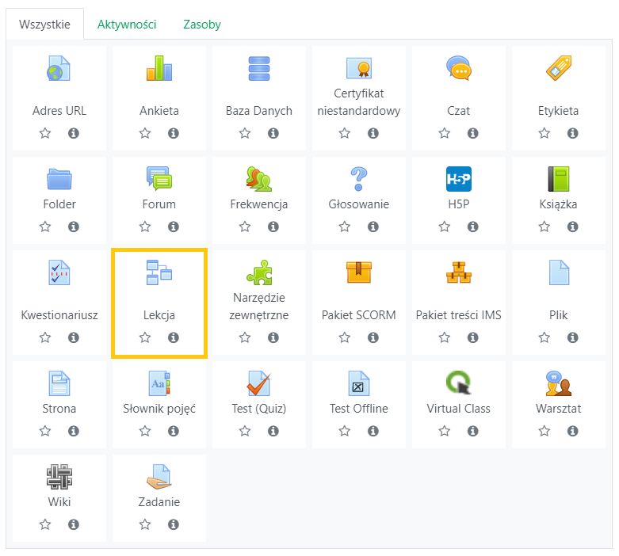619x556 pixels.
Task: Open the Aktywności tab
Action: coord(127,25)
